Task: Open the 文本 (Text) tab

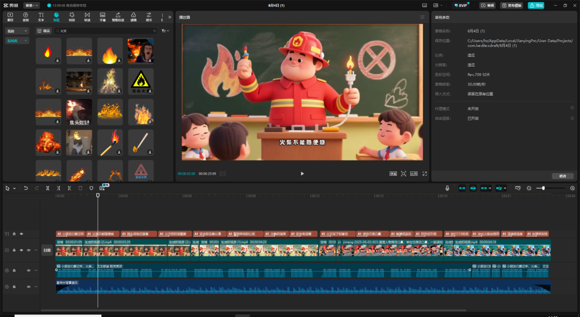Action: (41, 17)
